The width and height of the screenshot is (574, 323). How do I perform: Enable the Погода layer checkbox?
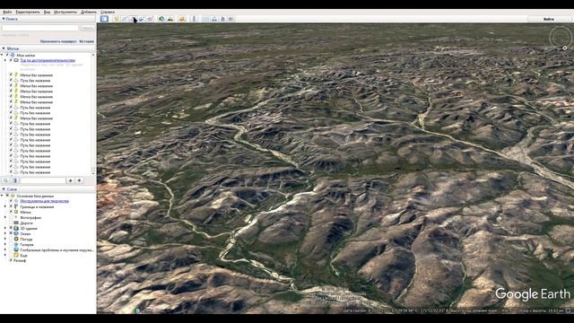[x=11, y=240]
